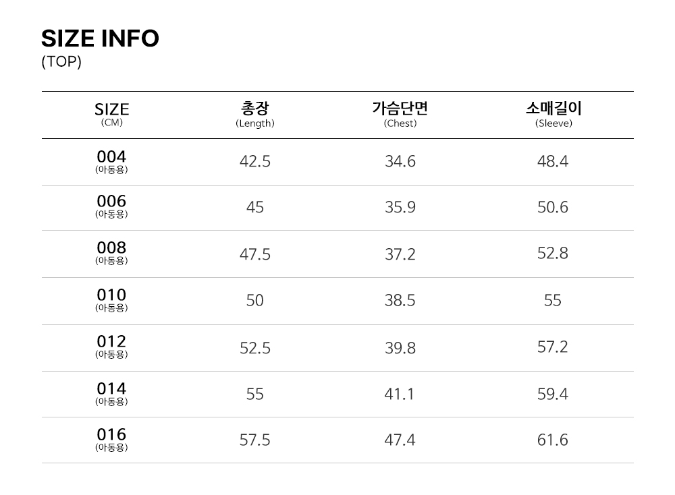This screenshot has height=495, width=675.
Task: Select the 총장 (Length) column header
Action: [x=255, y=113]
